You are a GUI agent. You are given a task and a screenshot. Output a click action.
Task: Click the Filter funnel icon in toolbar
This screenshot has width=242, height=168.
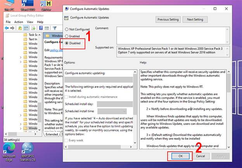(55, 28)
